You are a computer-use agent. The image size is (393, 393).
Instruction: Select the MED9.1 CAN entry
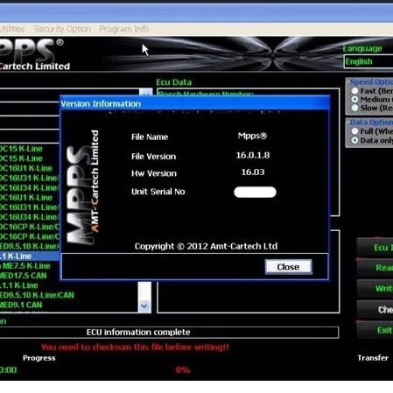(x=21, y=305)
